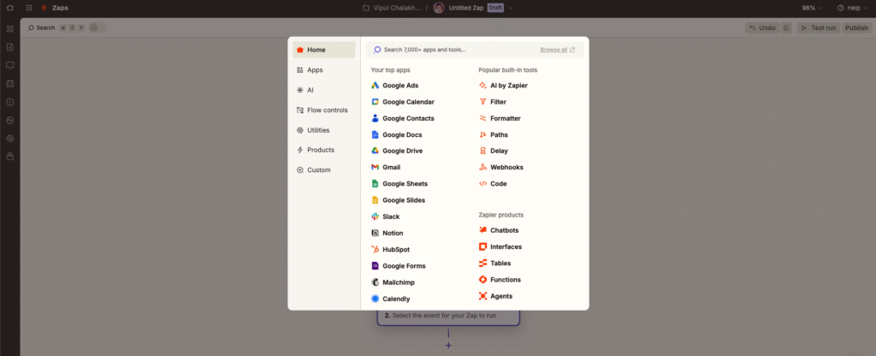Go to the Zapier home icon
Screen dimensions: 876x356
9,8
